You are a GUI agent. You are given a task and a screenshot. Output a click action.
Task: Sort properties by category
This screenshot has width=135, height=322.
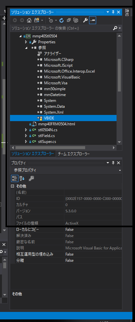point(14,178)
